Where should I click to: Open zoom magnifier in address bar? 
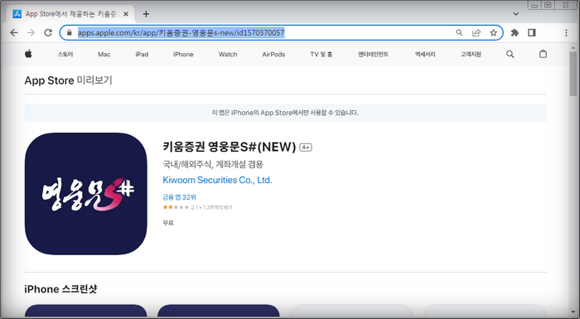459,32
